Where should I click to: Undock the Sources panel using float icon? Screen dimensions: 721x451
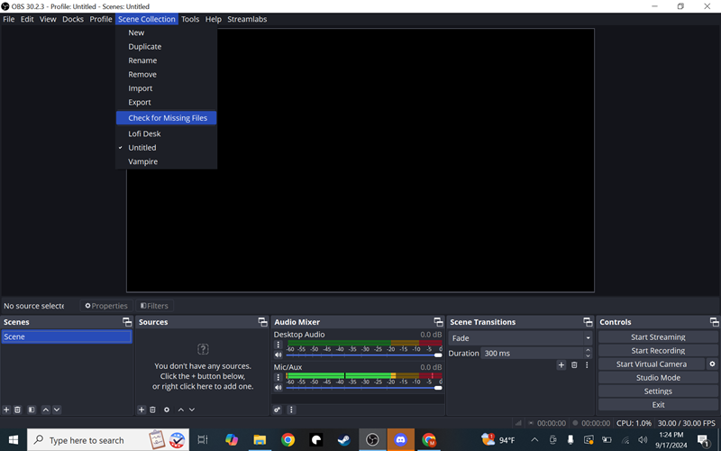(262, 322)
